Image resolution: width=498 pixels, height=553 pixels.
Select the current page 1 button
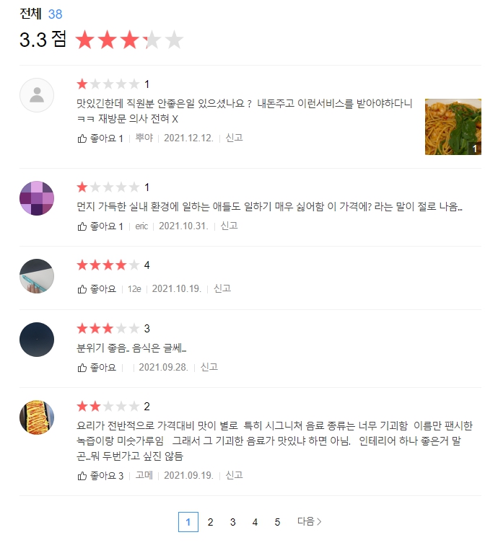tap(188, 522)
